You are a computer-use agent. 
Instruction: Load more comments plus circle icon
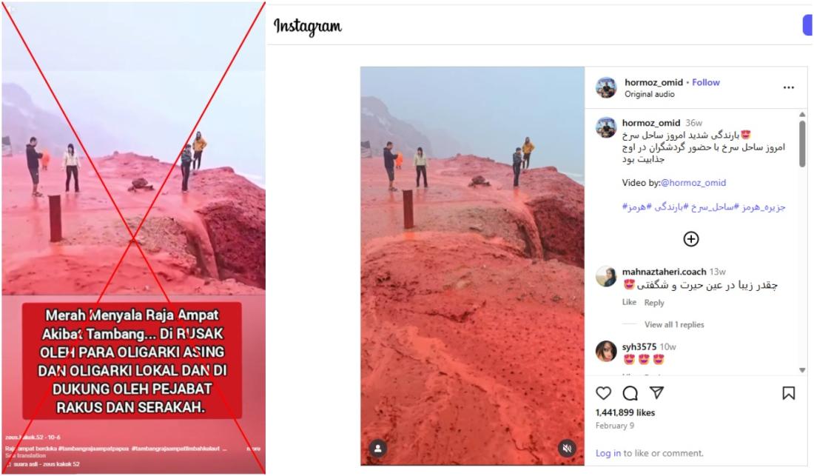click(x=690, y=239)
